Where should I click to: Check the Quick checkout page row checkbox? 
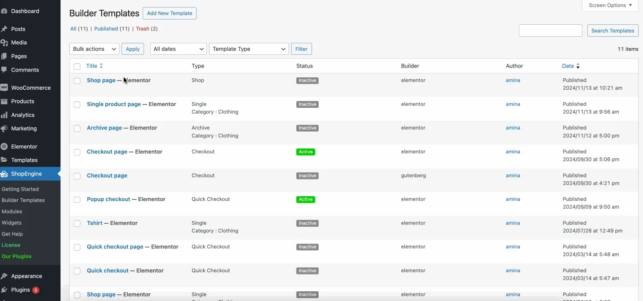point(77,248)
